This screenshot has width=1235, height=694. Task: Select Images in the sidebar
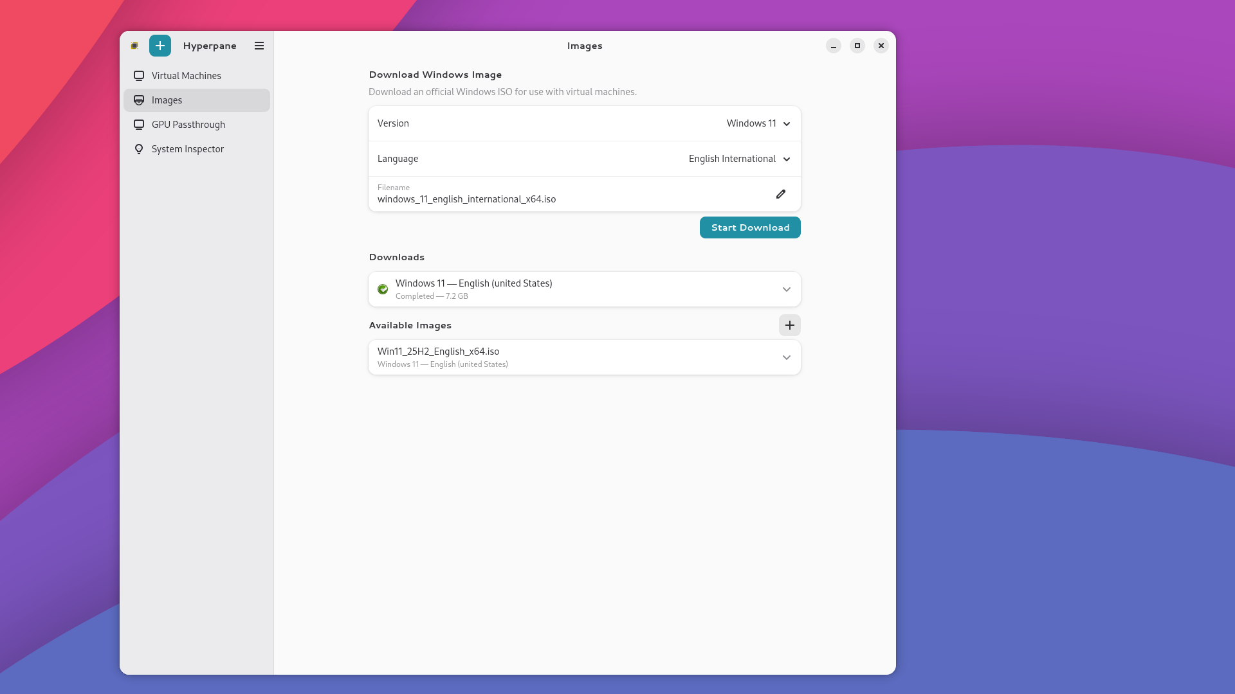[x=167, y=100]
